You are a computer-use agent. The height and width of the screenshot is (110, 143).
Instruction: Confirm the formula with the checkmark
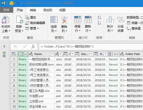(25, 46)
